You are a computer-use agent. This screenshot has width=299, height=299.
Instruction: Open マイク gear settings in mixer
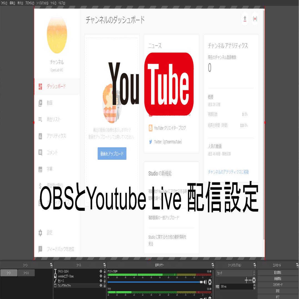click(x=210, y=298)
